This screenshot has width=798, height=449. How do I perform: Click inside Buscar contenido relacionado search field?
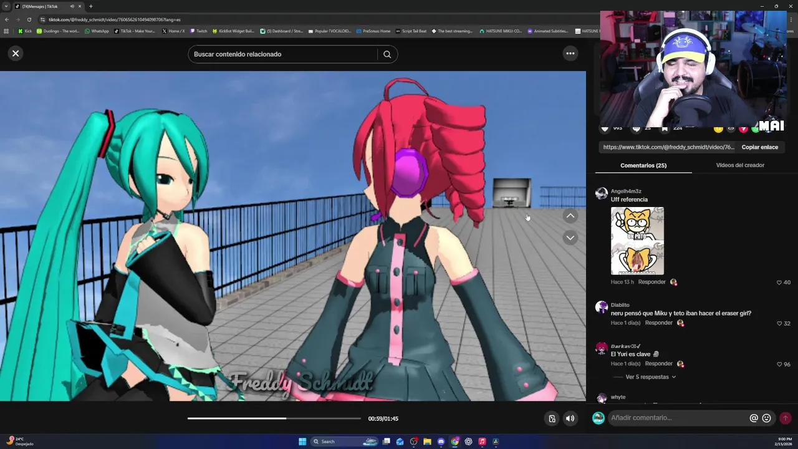[x=283, y=54]
